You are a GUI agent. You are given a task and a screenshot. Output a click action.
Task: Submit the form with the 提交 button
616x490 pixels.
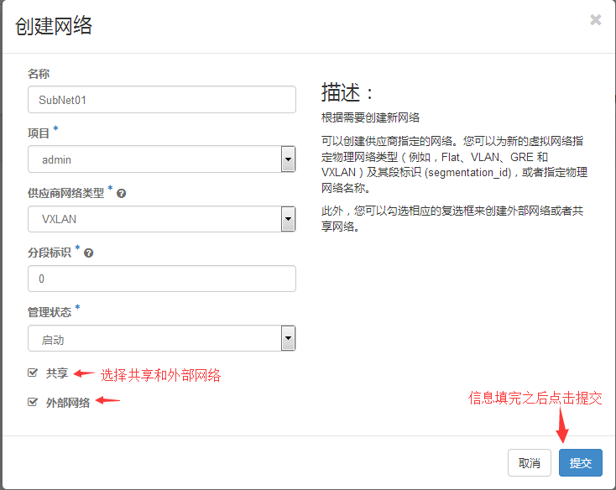point(580,462)
